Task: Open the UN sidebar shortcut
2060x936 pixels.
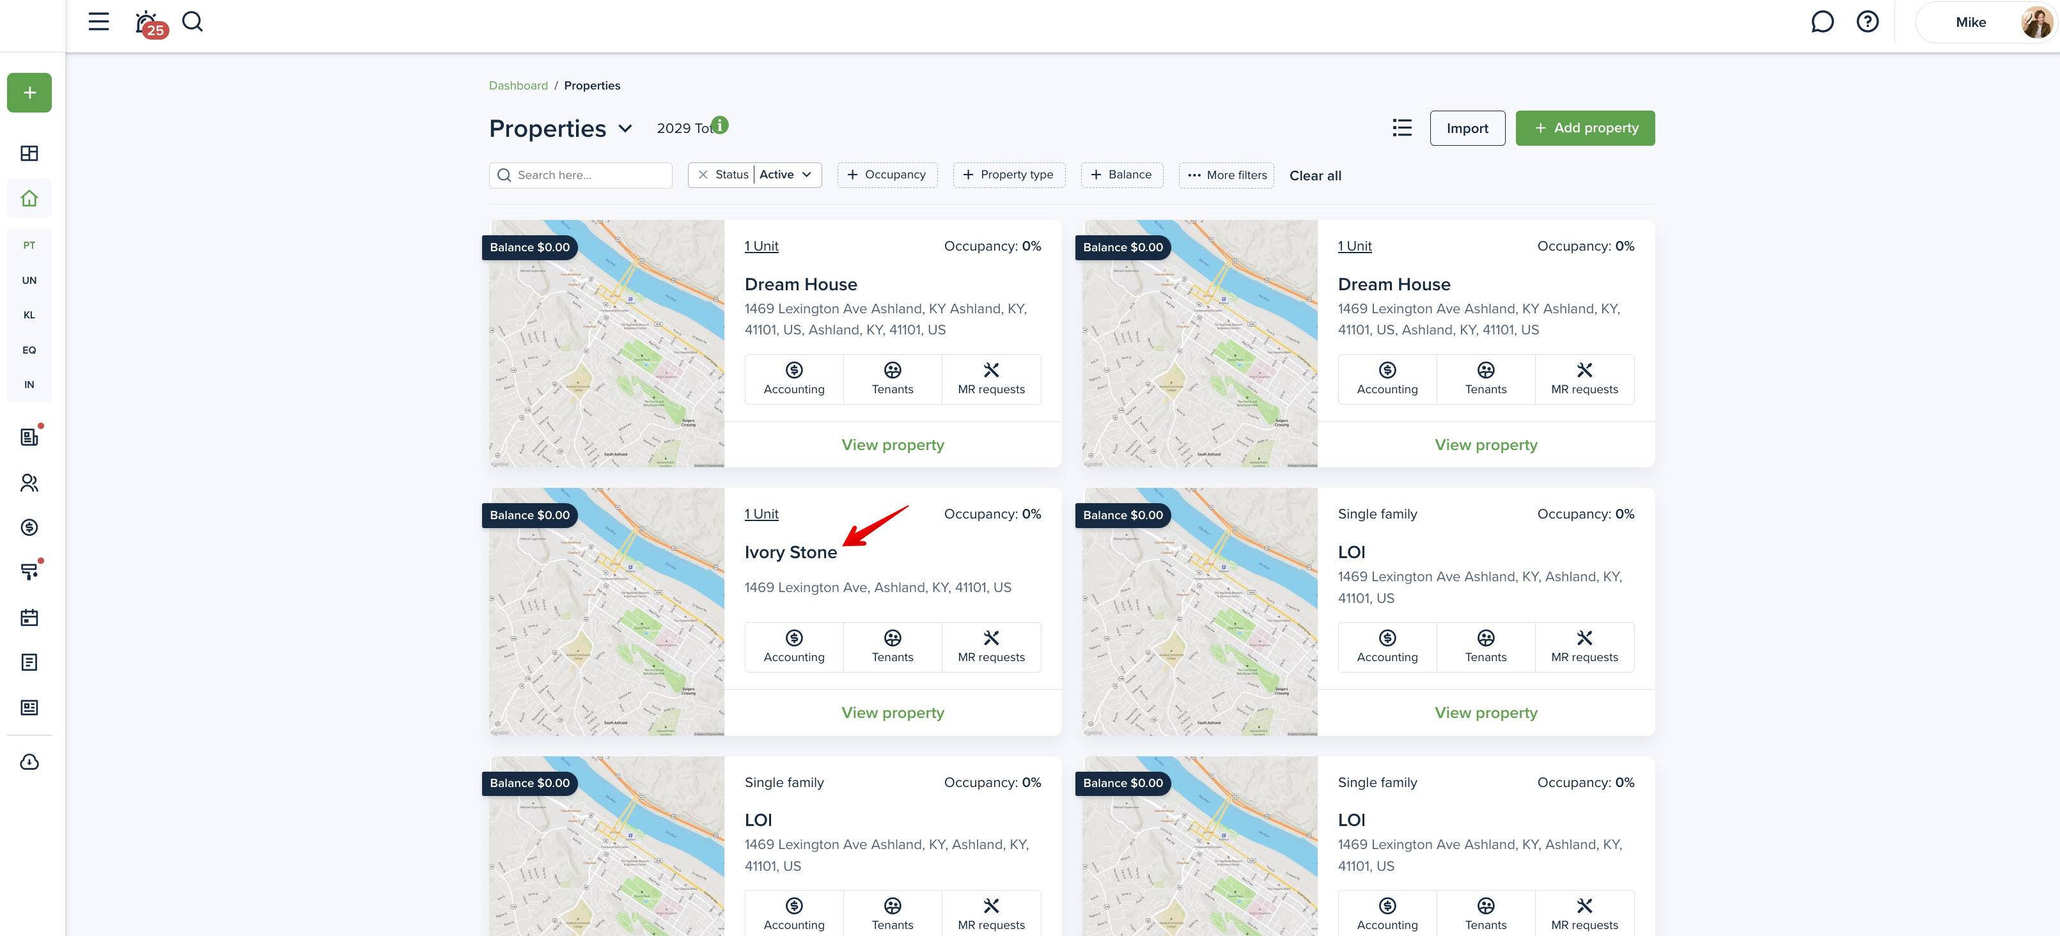Action: pos(29,280)
